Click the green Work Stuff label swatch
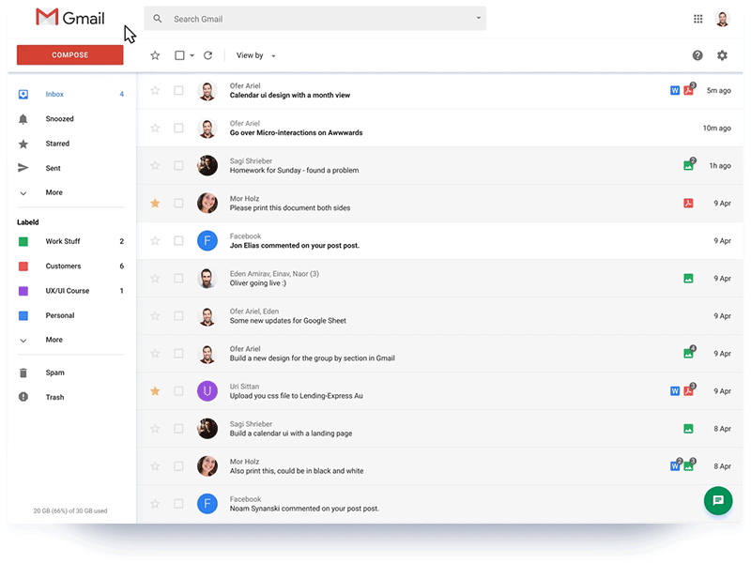 point(23,241)
